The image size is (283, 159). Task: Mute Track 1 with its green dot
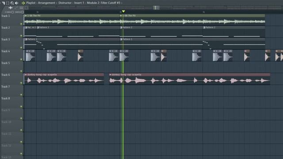tap(21, 24)
